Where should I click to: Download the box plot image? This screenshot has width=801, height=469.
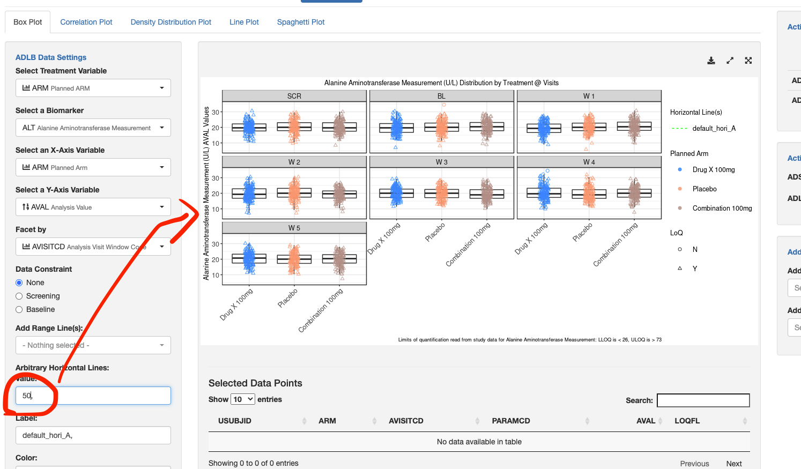711,61
